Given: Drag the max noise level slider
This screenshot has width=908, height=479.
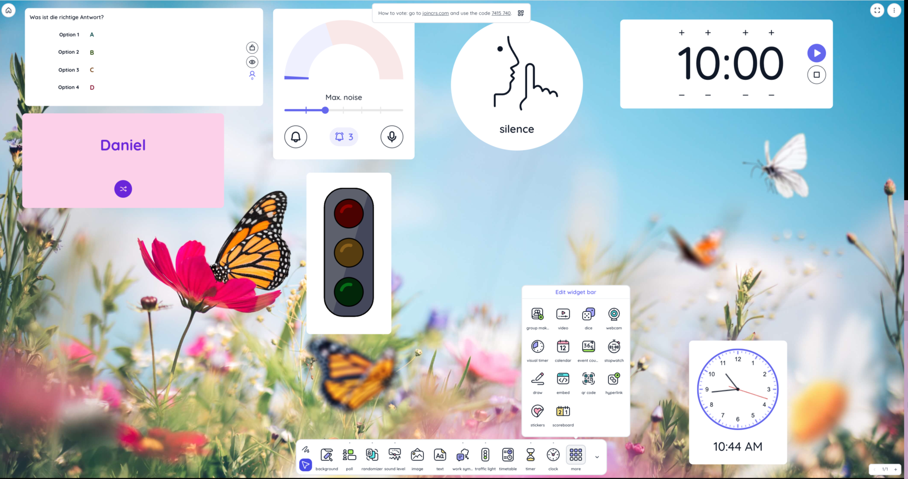Looking at the screenshot, I should point(324,111).
